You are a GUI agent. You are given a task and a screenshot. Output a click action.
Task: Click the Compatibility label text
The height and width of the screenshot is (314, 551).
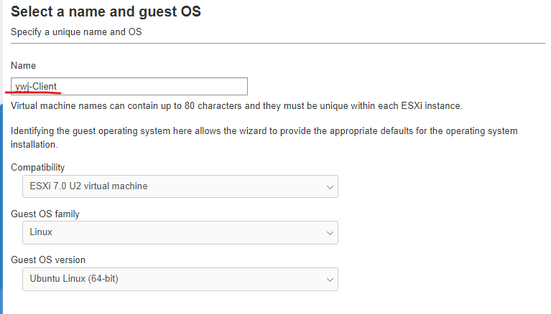[x=37, y=167]
